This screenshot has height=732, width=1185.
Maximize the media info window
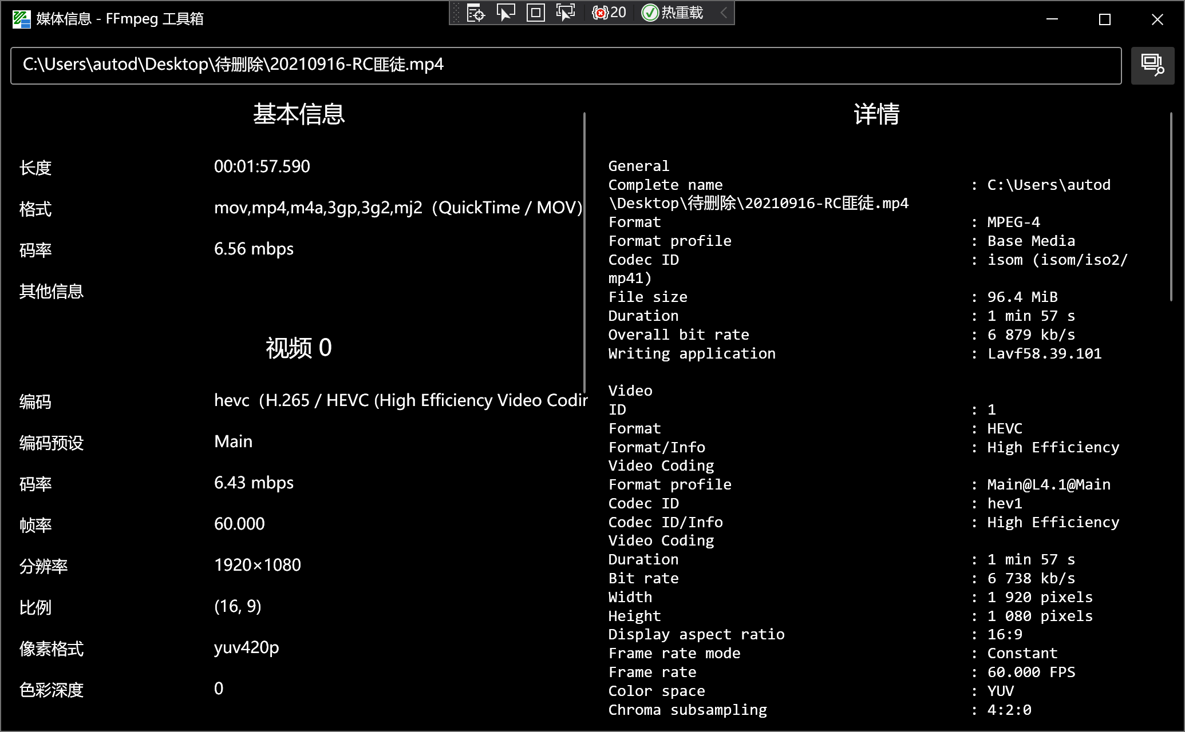(x=1105, y=19)
